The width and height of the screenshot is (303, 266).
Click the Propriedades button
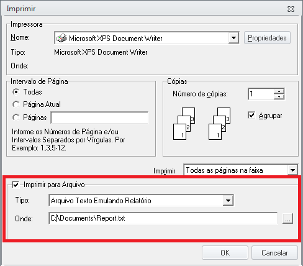pyautogui.click(x=267, y=38)
